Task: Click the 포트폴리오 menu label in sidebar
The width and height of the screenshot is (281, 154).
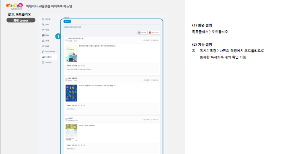Action: [x=48, y=56]
